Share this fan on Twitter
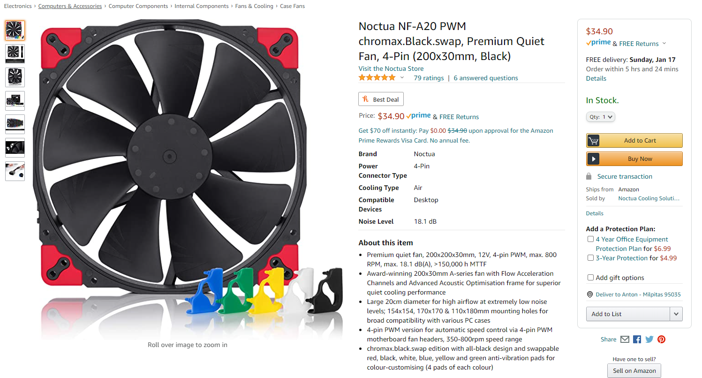The width and height of the screenshot is (702, 378). (x=649, y=339)
